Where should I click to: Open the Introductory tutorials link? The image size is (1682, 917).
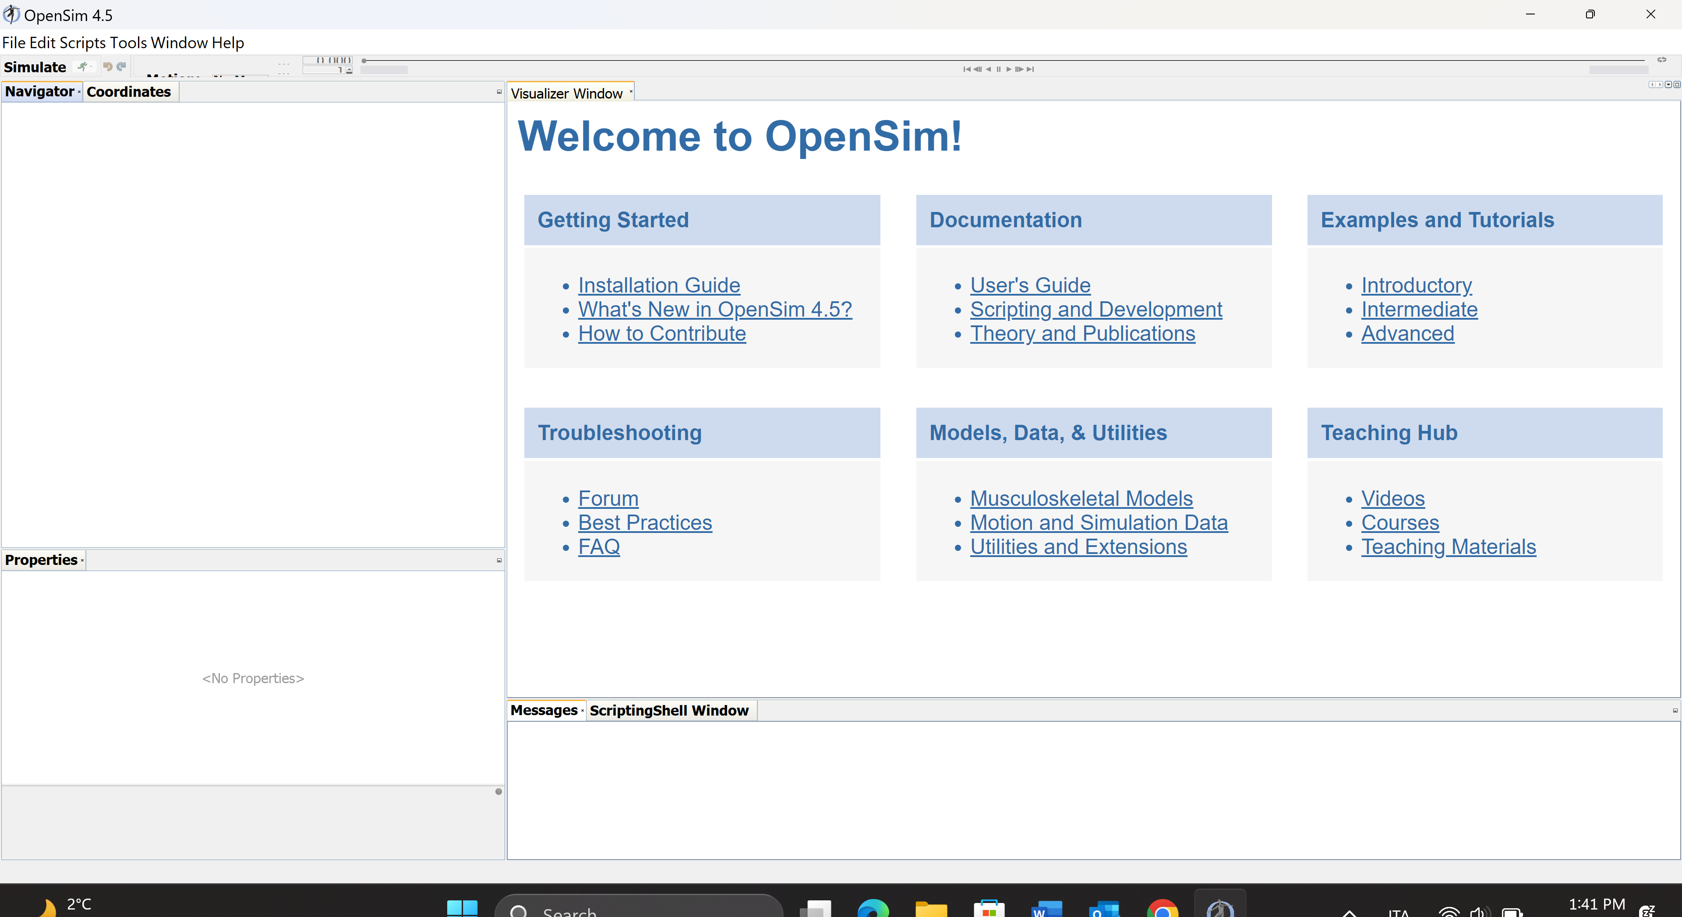point(1416,285)
